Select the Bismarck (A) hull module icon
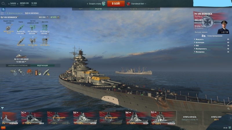Image resolution: width=232 pixels, height=130 pixels. click(21, 27)
